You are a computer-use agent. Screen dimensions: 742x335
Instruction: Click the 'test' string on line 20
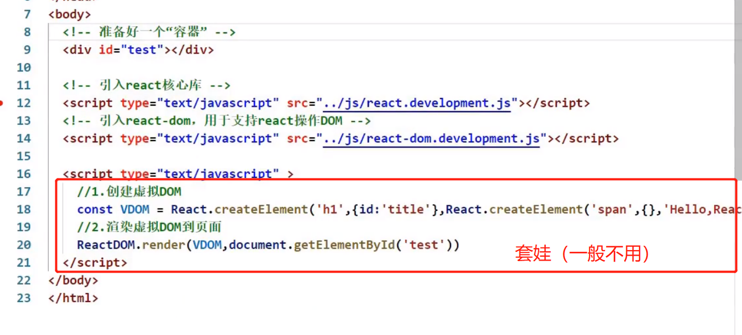point(424,245)
